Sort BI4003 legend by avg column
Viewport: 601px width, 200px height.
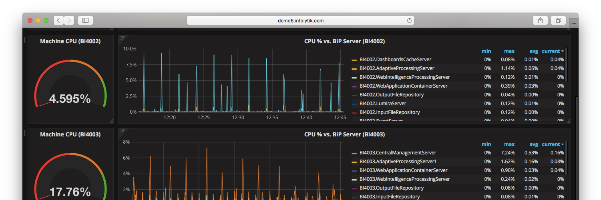[534, 144]
